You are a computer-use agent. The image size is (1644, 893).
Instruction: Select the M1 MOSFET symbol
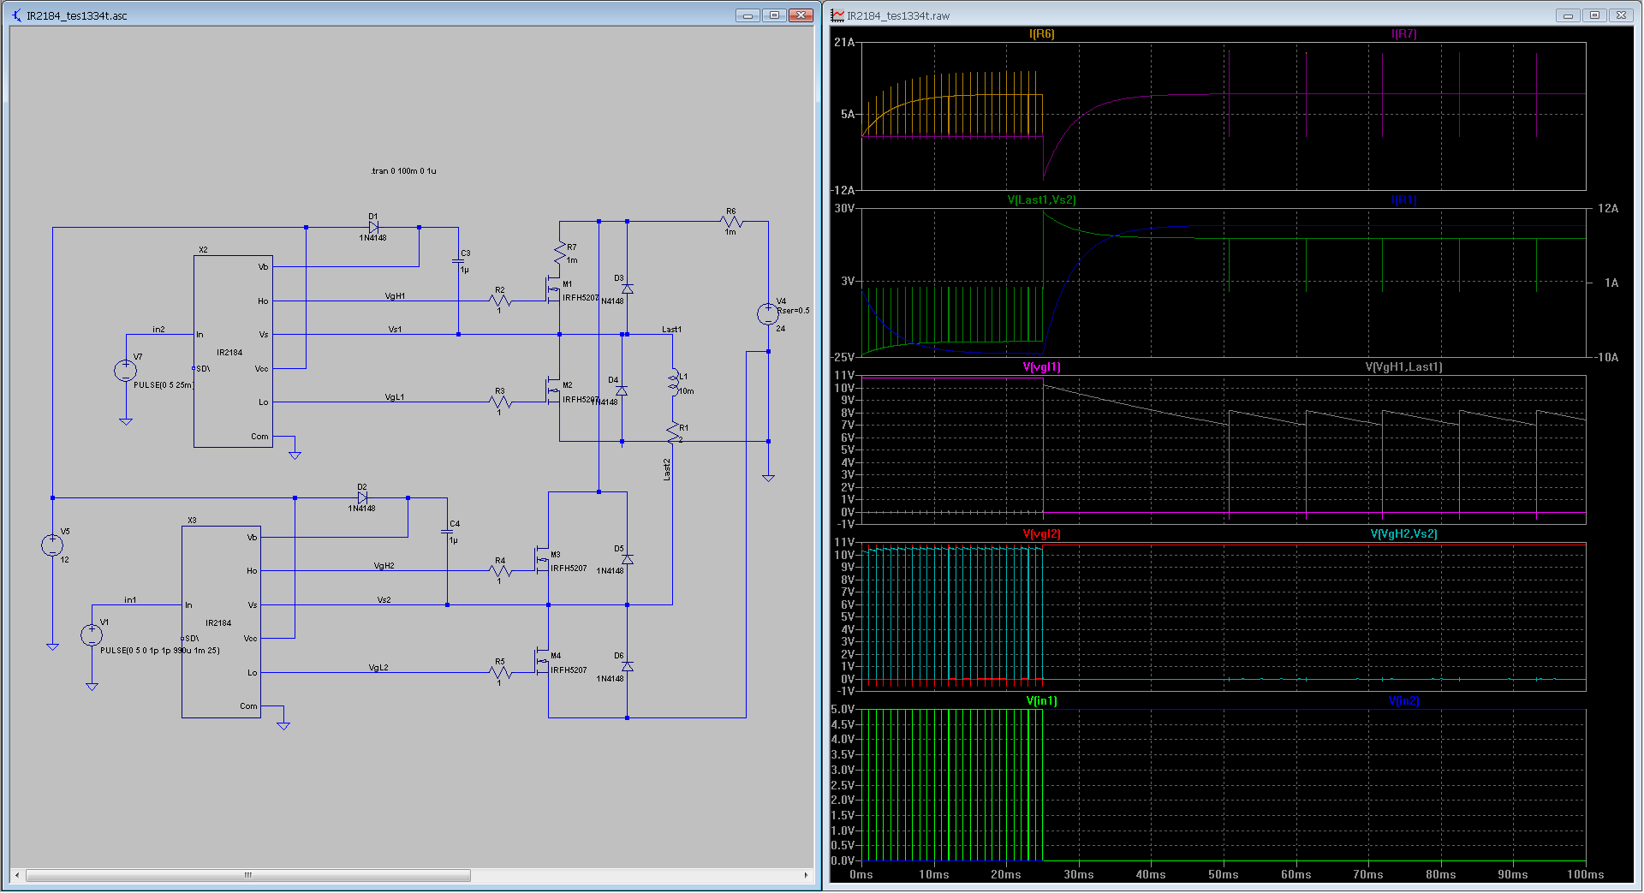pyautogui.click(x=553, y=289)
